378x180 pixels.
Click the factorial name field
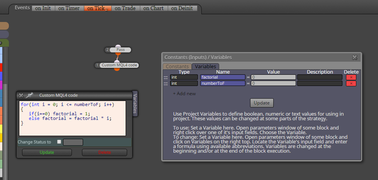223,77
